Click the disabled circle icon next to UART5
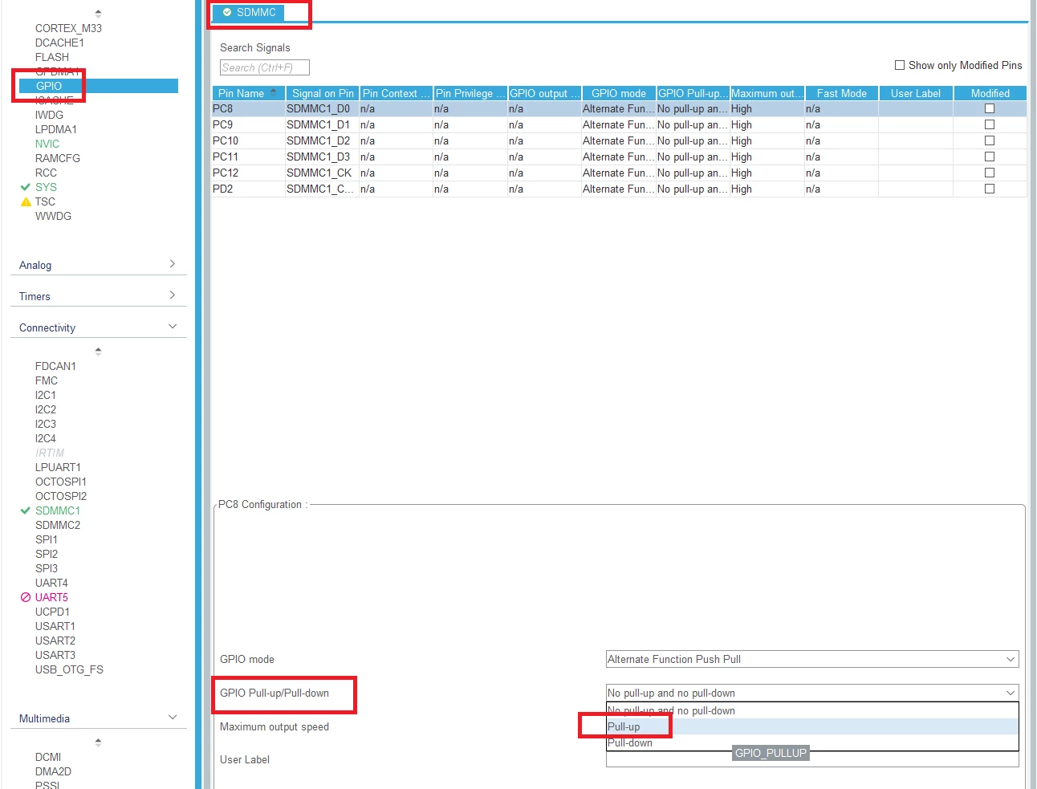1037x789 pixels. coord(26,597)
